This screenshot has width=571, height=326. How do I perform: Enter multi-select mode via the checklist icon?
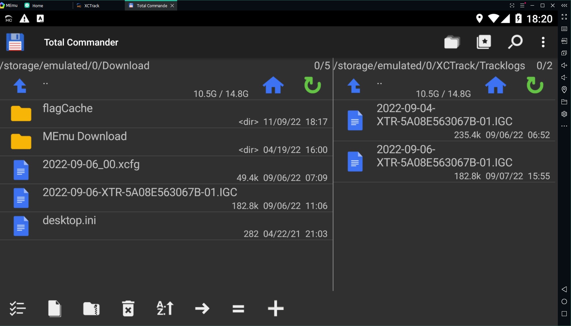18,308
